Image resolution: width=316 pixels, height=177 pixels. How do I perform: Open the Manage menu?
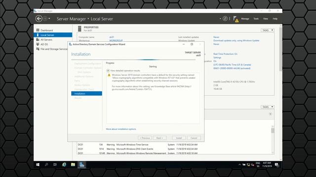(245, 19)
